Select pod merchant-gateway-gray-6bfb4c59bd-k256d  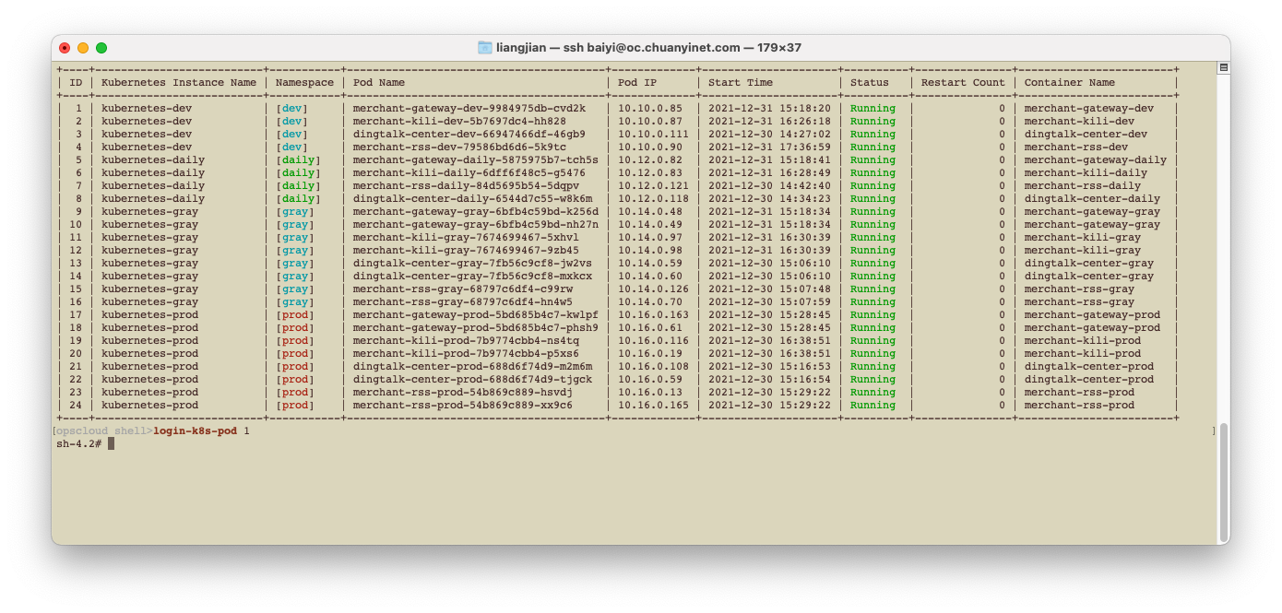tap(476, 211)
